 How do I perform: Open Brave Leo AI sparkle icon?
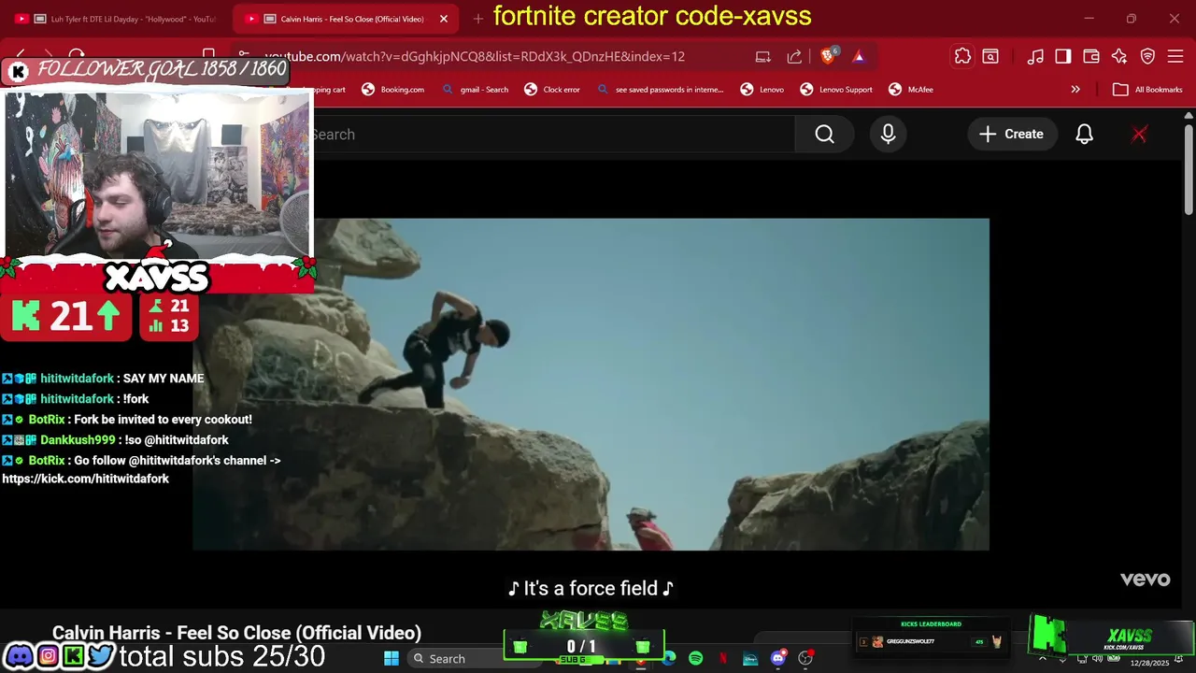coord(1119,56)
